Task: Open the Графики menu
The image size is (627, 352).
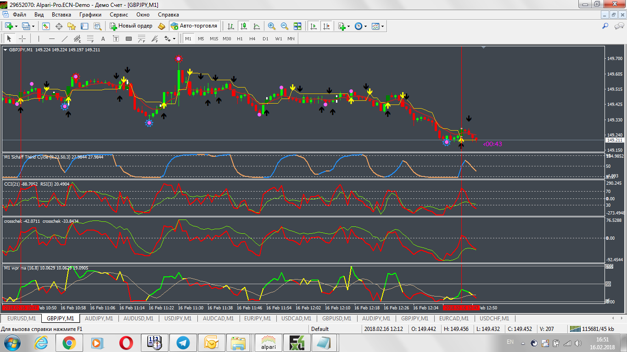Action: [90, 14]
